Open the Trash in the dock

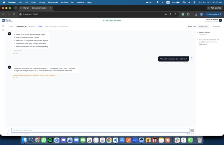pyautogui.click(x=200, y=140)
